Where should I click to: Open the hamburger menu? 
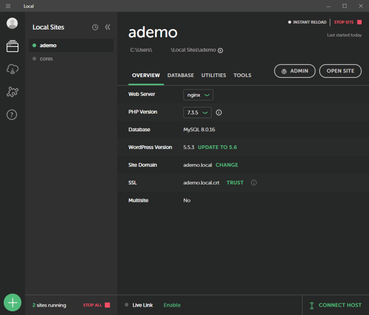coord(8,6)
